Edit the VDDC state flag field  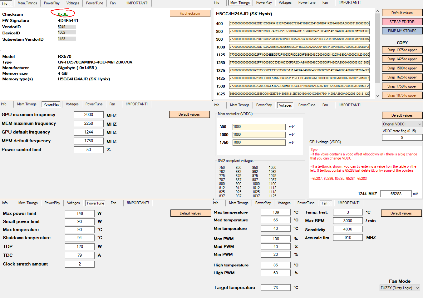tap(402, 138)
